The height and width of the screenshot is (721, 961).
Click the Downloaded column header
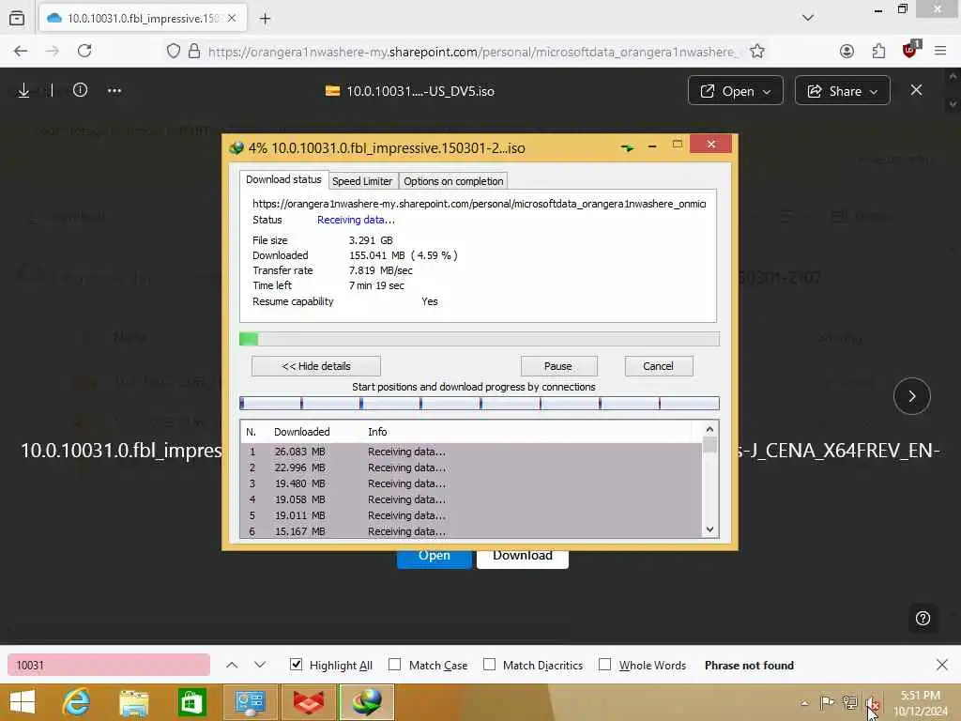coord(301,432)
